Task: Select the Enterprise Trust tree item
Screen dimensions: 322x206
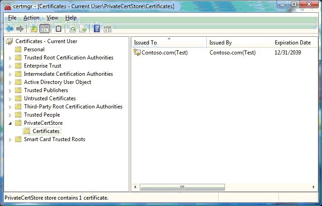Action: tap(43, 66)
